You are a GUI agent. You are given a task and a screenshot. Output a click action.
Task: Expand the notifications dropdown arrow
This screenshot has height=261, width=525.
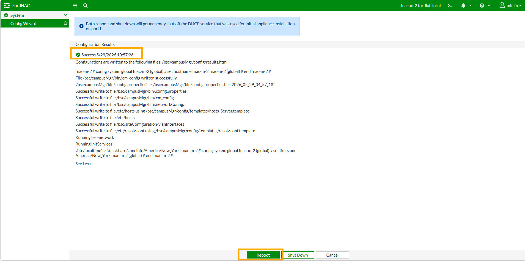[x=471, y=6]
